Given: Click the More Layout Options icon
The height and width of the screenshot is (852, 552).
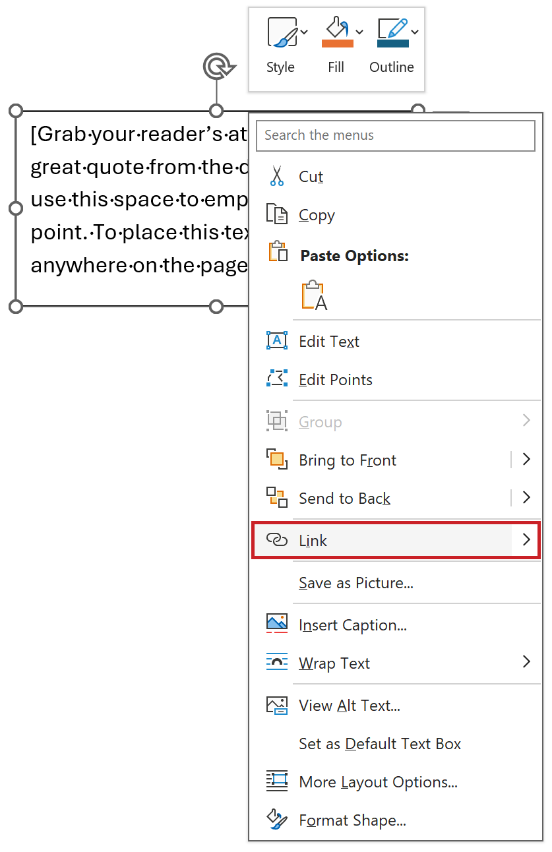Looking at the screenshot, I should coord(277,781).
